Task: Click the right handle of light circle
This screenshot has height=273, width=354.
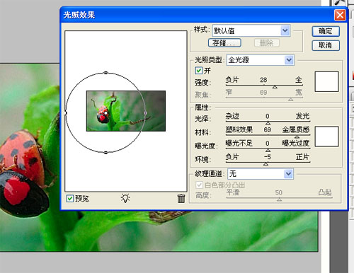Action: pyautogui.click(x=145, y=113)
